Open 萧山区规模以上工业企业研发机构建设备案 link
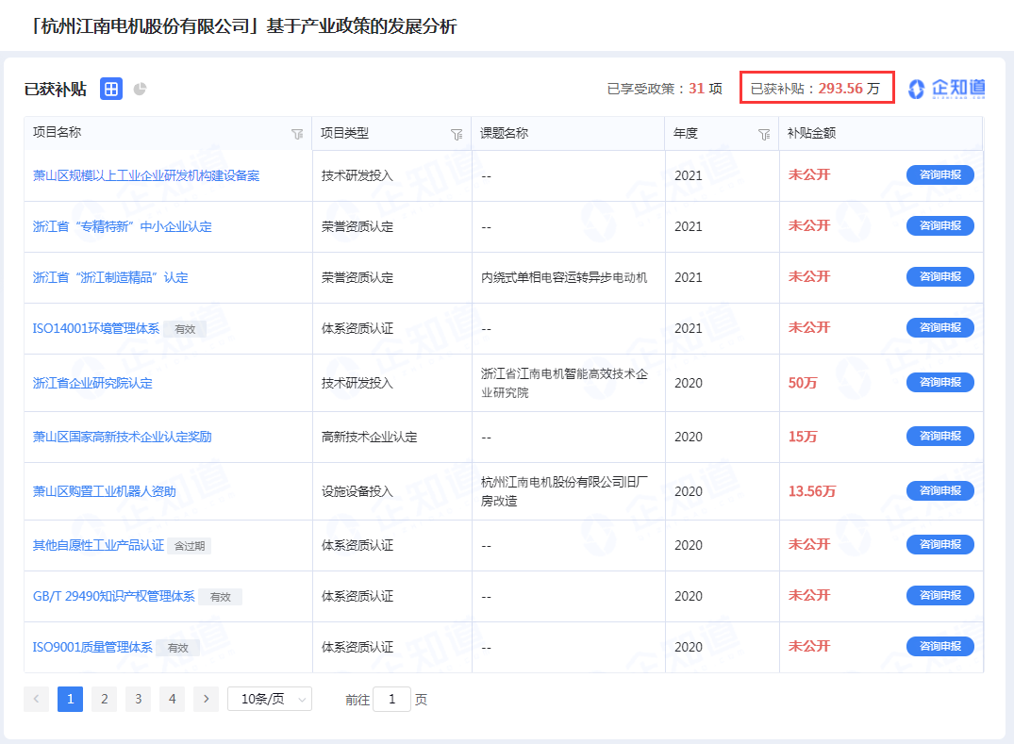The width and height of the screenshot is (1014, 744). coord(146,175)
